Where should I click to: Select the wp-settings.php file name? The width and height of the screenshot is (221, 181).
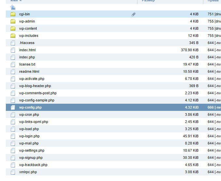(x=32, y=151)
